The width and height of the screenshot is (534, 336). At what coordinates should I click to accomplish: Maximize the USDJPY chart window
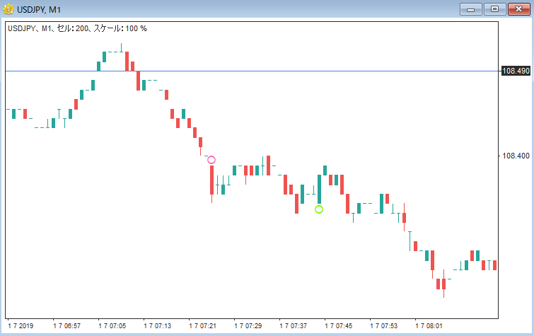pos(494,8)
